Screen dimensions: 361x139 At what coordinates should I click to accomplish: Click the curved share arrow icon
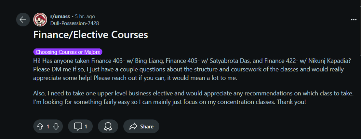click(x=133, y=126)
